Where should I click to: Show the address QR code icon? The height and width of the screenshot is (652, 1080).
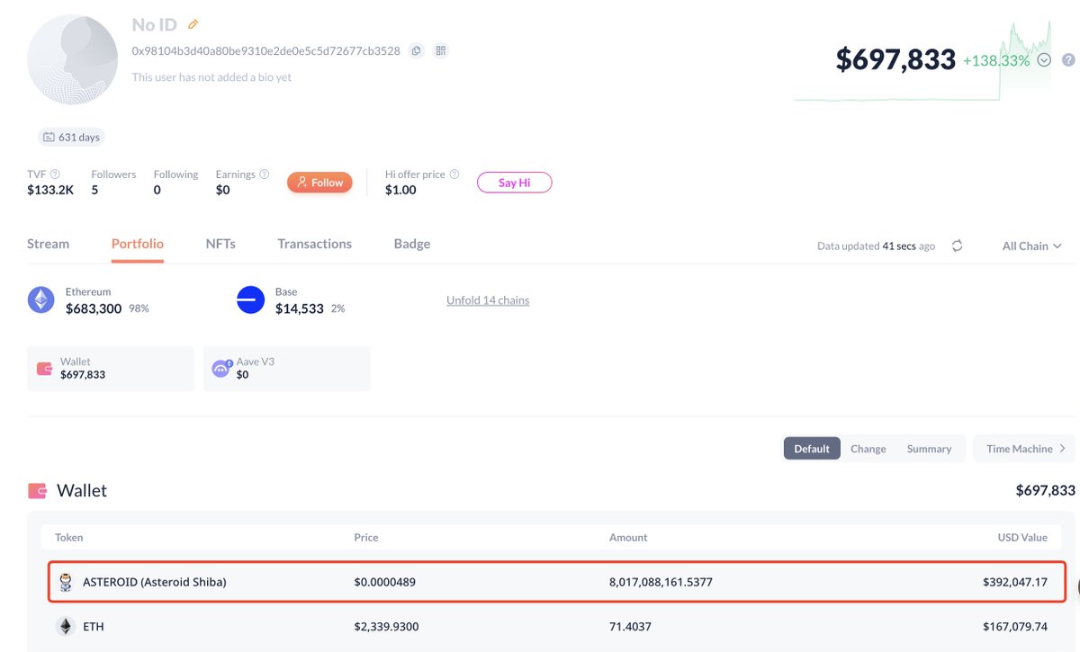click(441, 51)
